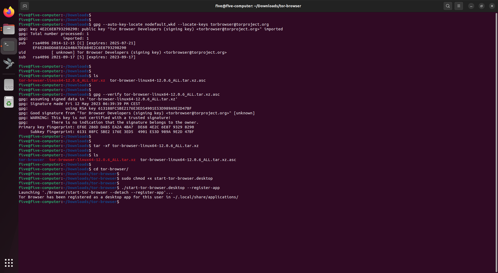The image size is (498, 273).
Task: Click the 'gpg: imported: 1' line
Action: coord(54,38)
